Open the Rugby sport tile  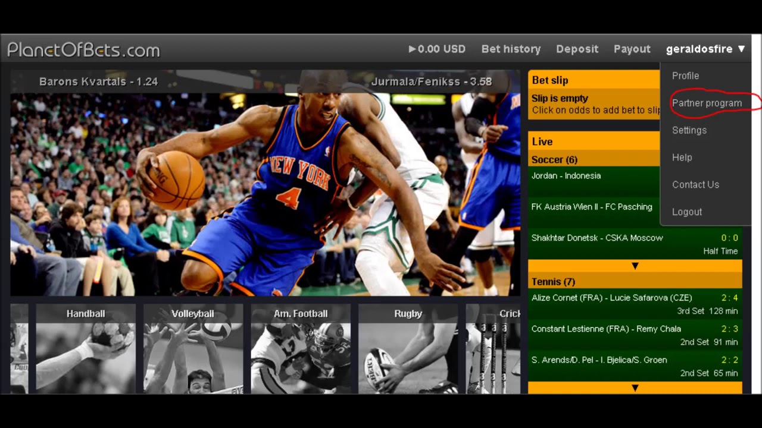click(x=408, y=349)
